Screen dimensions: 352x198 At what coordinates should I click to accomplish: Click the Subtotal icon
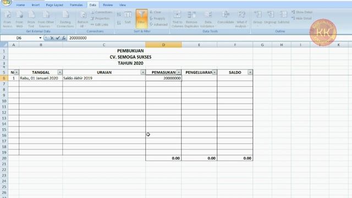point(284,18)
